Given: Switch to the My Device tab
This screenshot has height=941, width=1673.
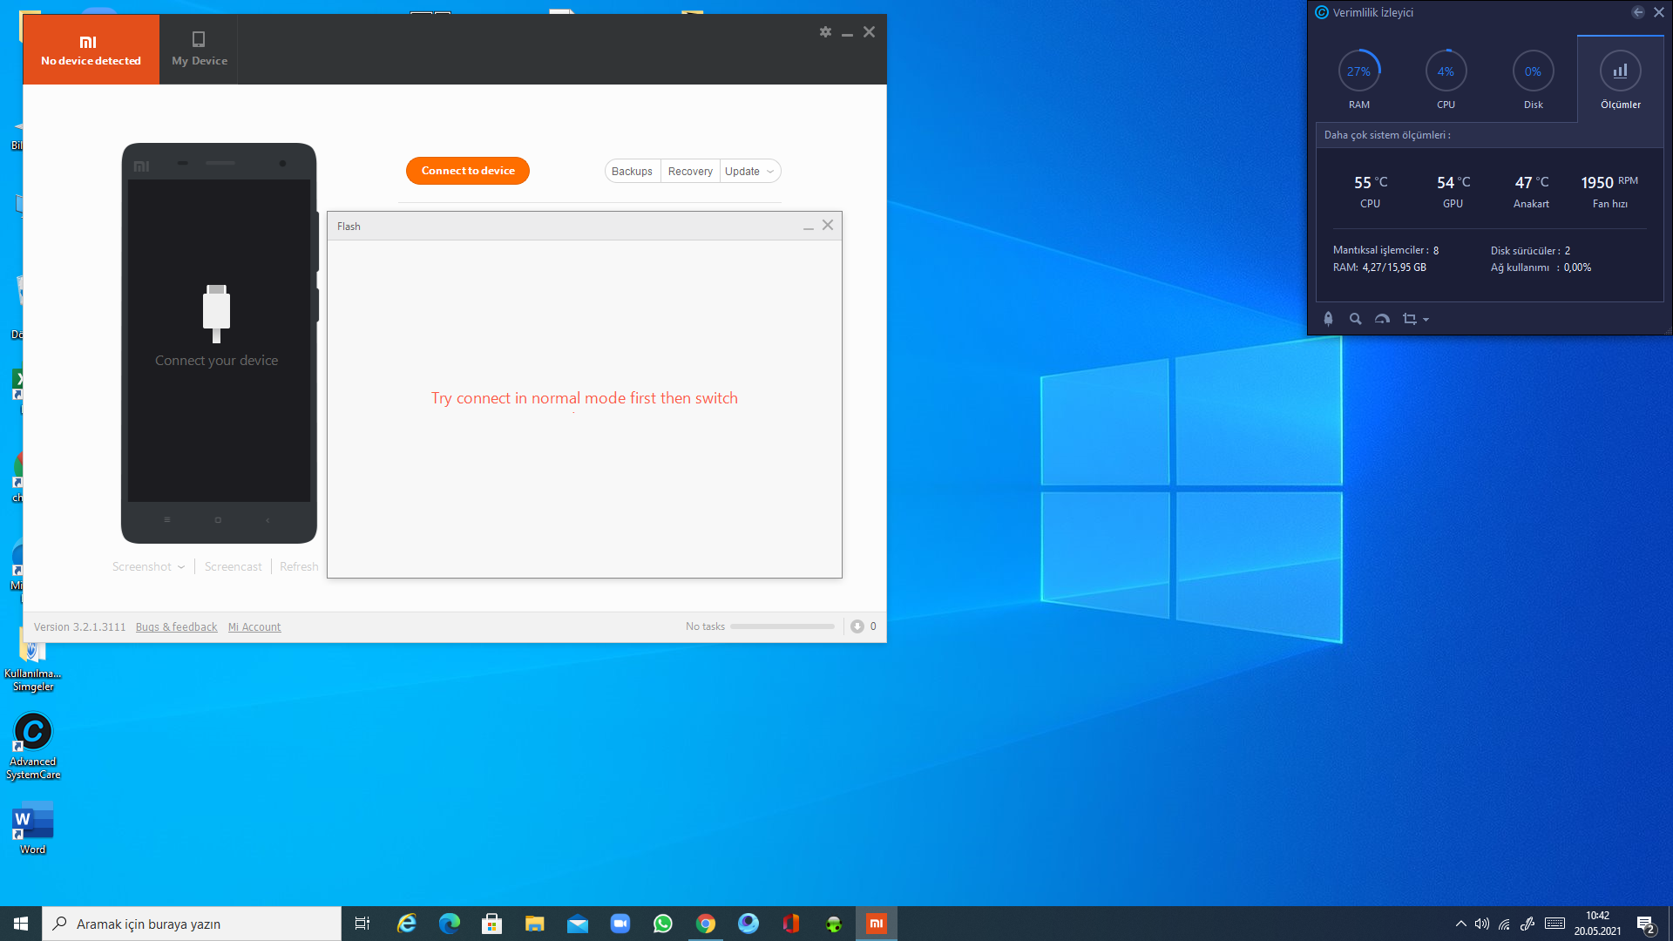Looking at the screenshot, I should (199, 49).
